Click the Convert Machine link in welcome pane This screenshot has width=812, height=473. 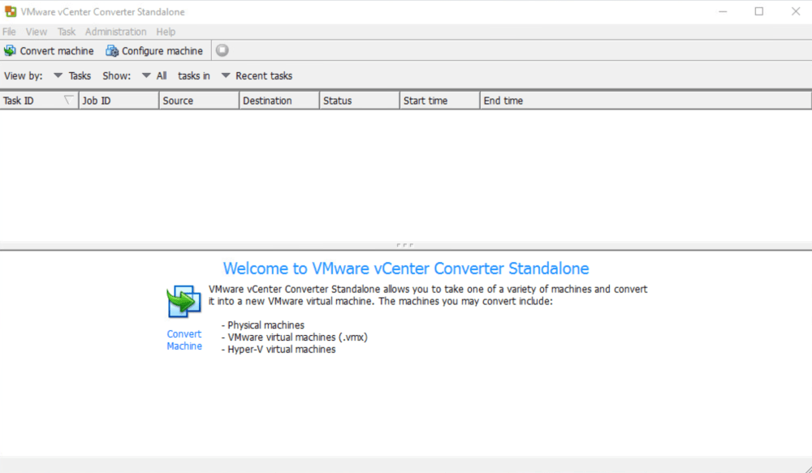pyautogui.click(x=184, y=340)
